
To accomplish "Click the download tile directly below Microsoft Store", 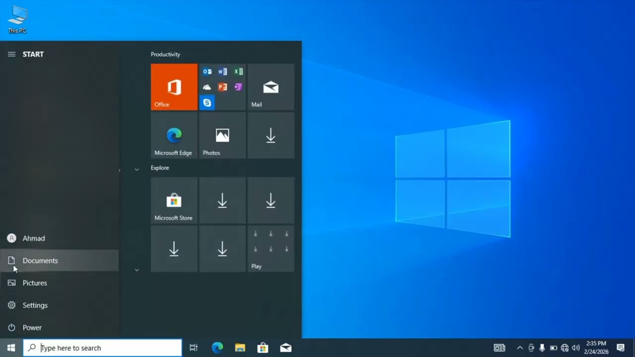I will (x=174, y=249).
